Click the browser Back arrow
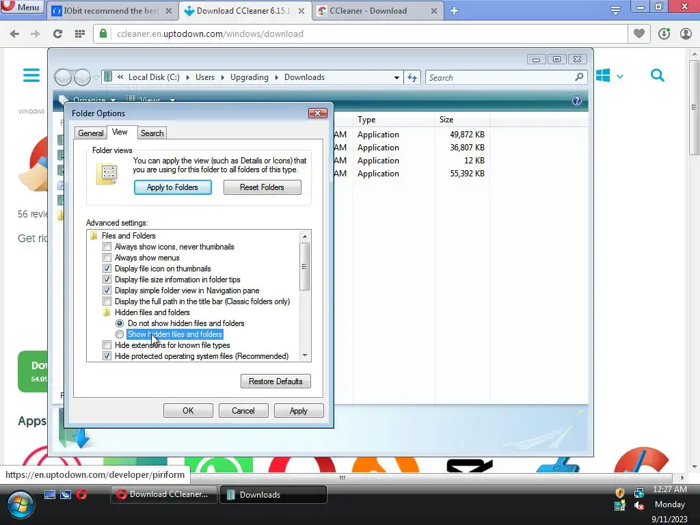The width and height of the screenshot is (700, 525). point(14,34)
